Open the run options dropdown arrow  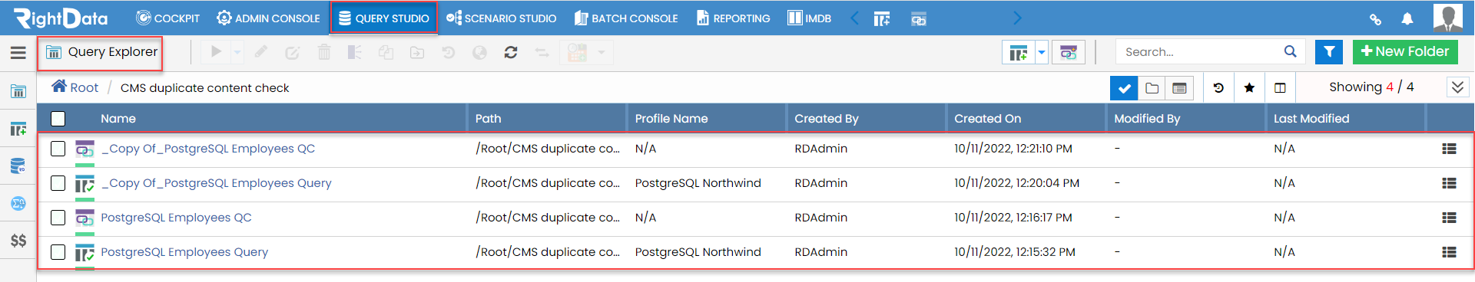pyautogui.click(x=237, y=52)
